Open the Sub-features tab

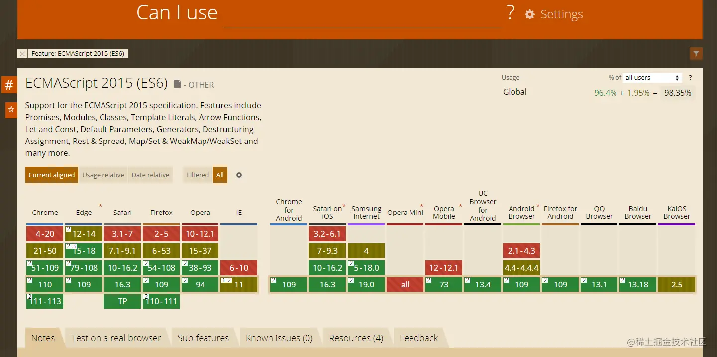[x=203, y=338]
